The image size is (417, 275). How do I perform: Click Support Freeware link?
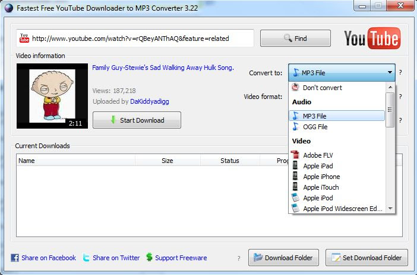181,258
